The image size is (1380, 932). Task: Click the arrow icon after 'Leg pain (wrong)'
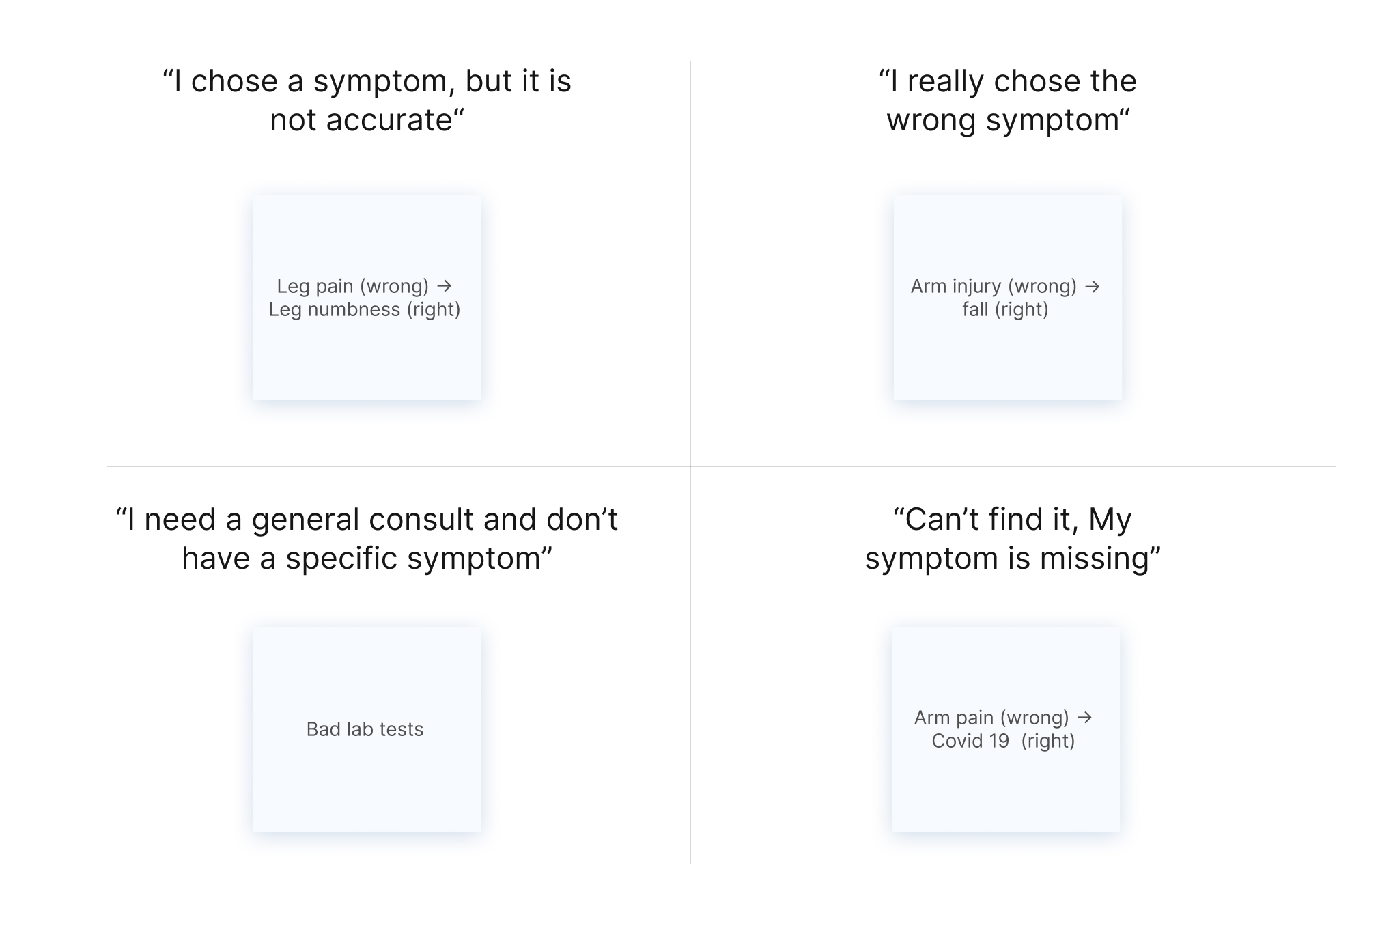[444, 285]
